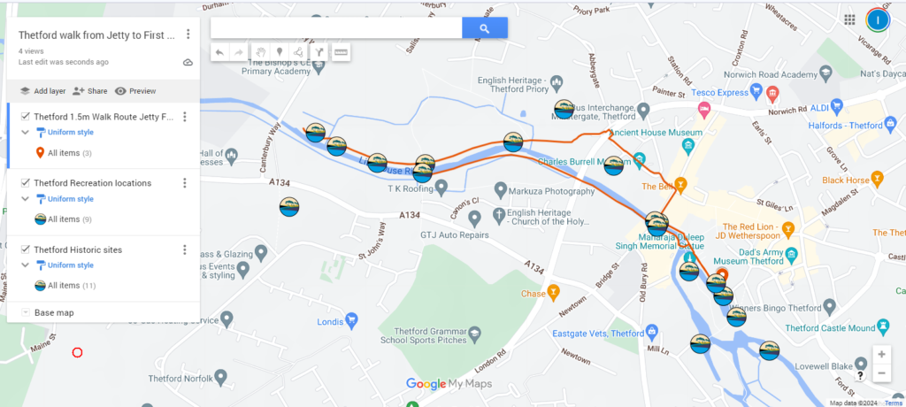
Task: Expand the Base map section
Action: pyautogui.click(x=25, y=312)
